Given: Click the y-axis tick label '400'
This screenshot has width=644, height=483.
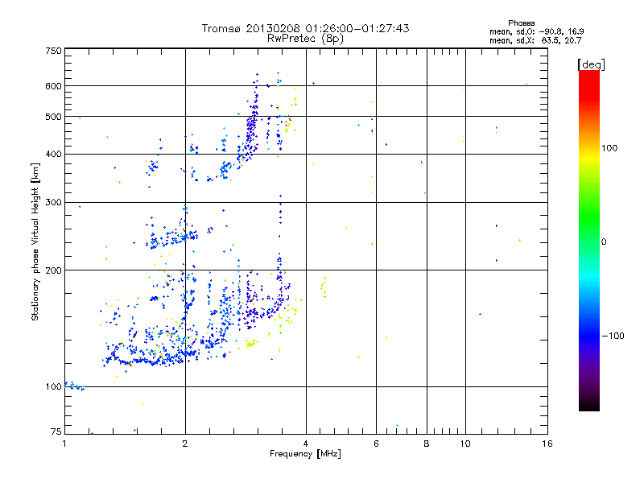Looking at the screenshot, I should 53,154.
